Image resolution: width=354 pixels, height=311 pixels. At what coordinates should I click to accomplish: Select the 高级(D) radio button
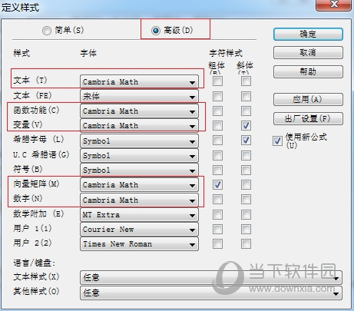pyautogui.click(x=155, y=31)
